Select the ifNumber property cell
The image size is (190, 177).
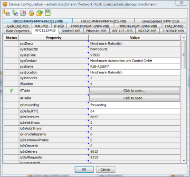[x=54, y=84]
